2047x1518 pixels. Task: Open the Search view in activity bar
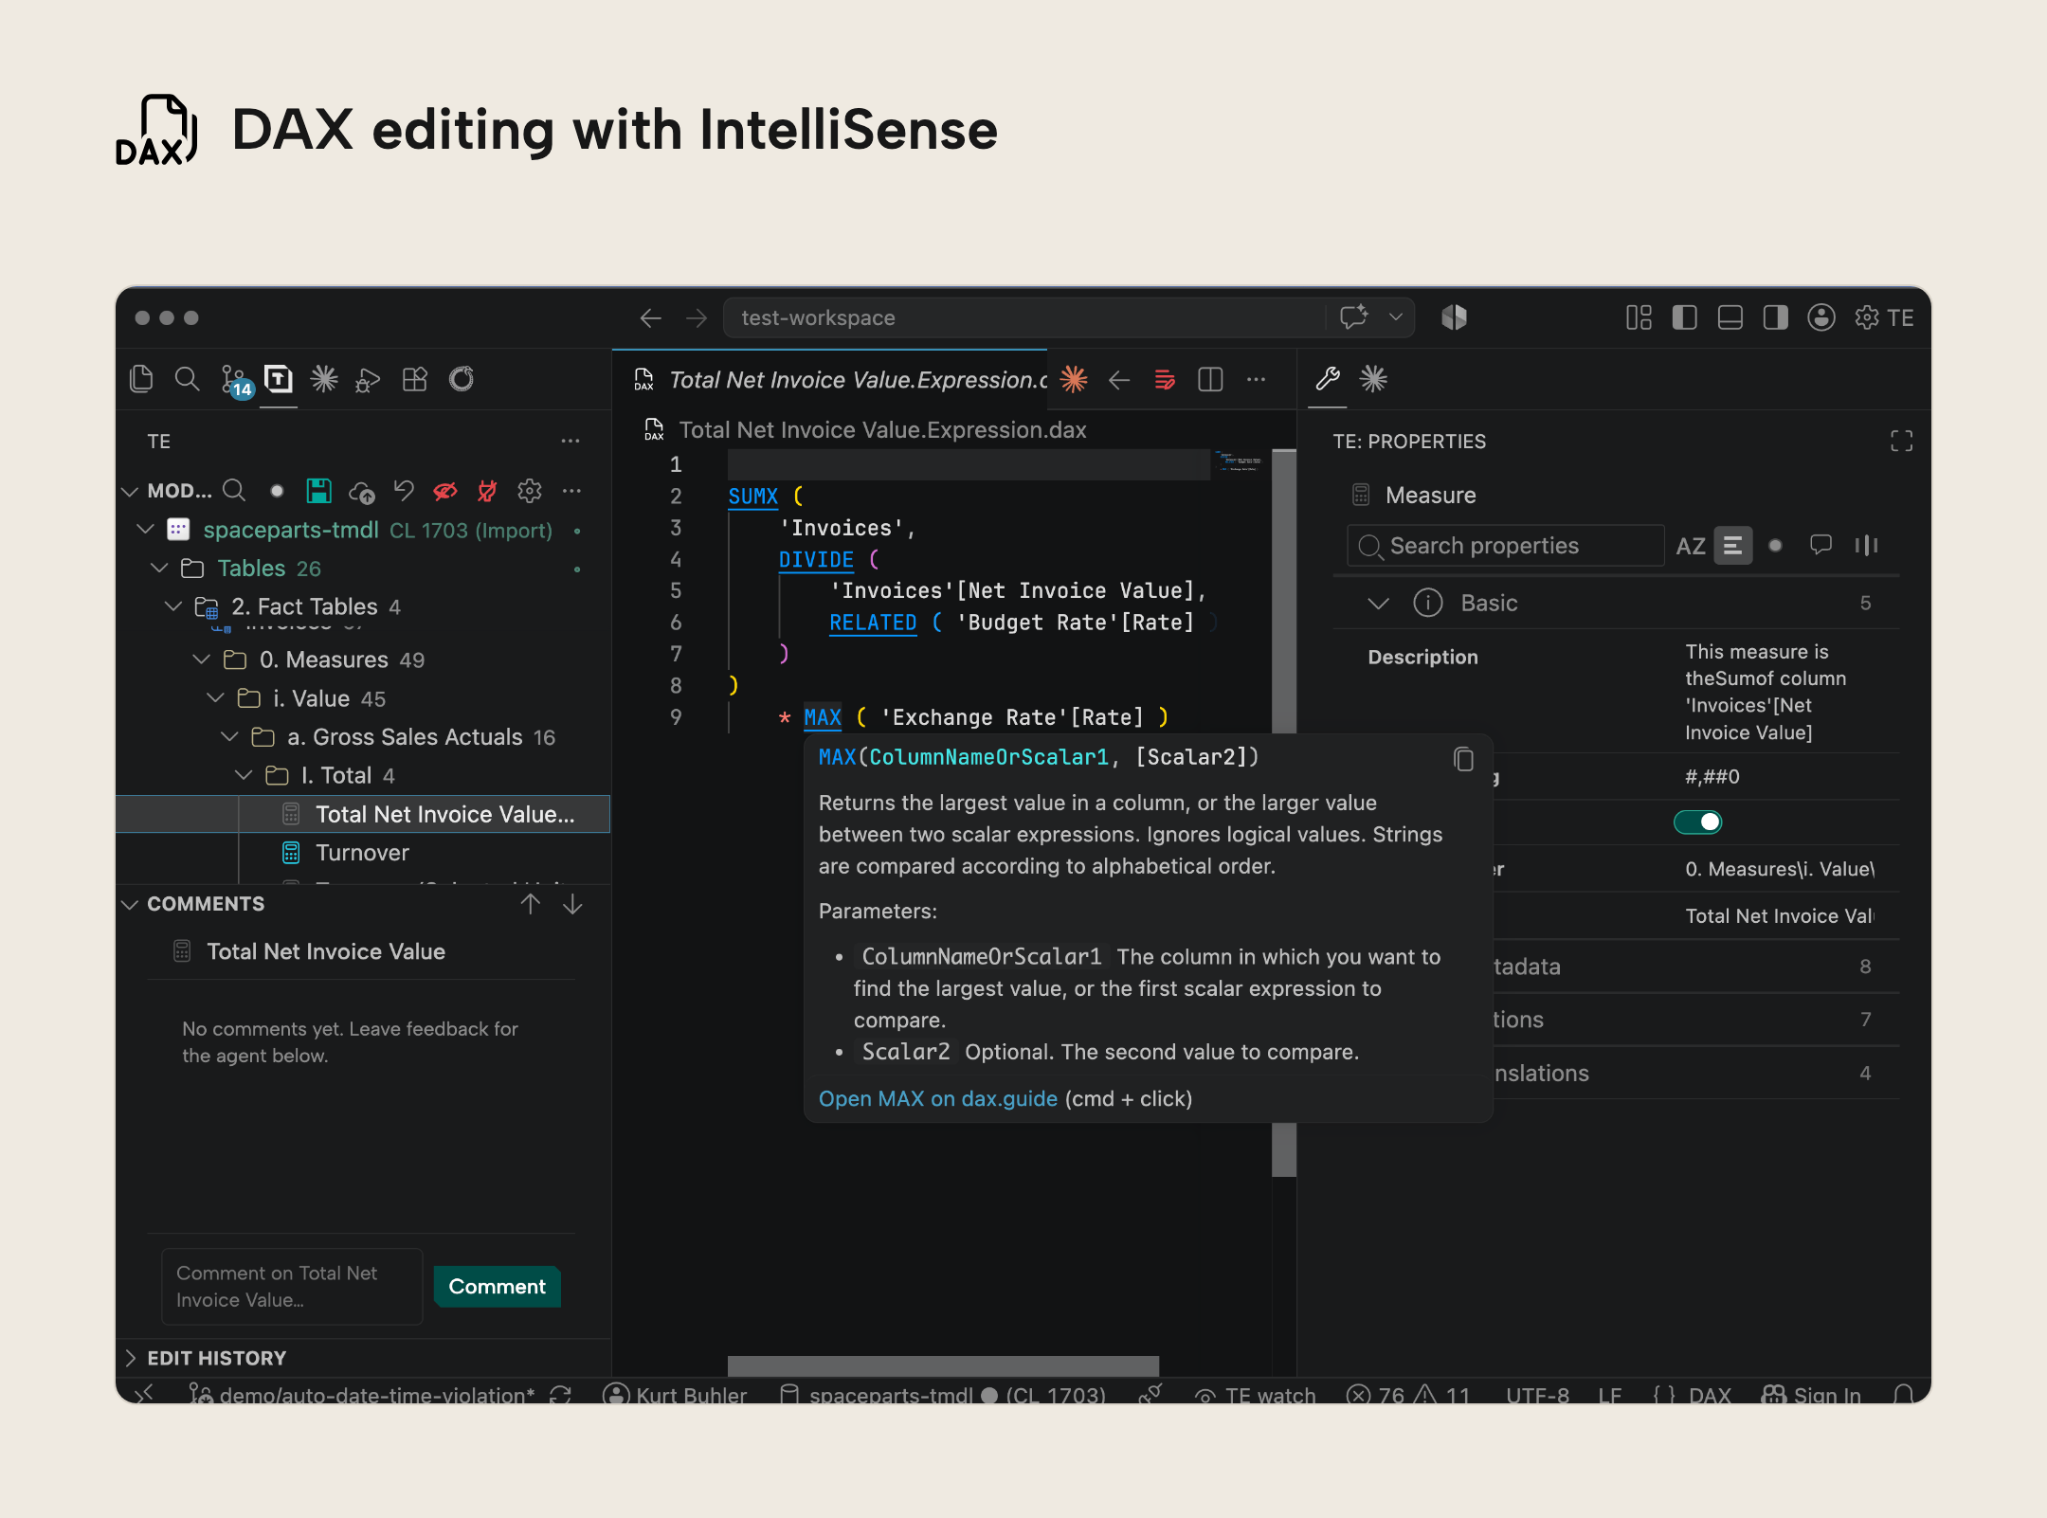(x=187, y=379)
